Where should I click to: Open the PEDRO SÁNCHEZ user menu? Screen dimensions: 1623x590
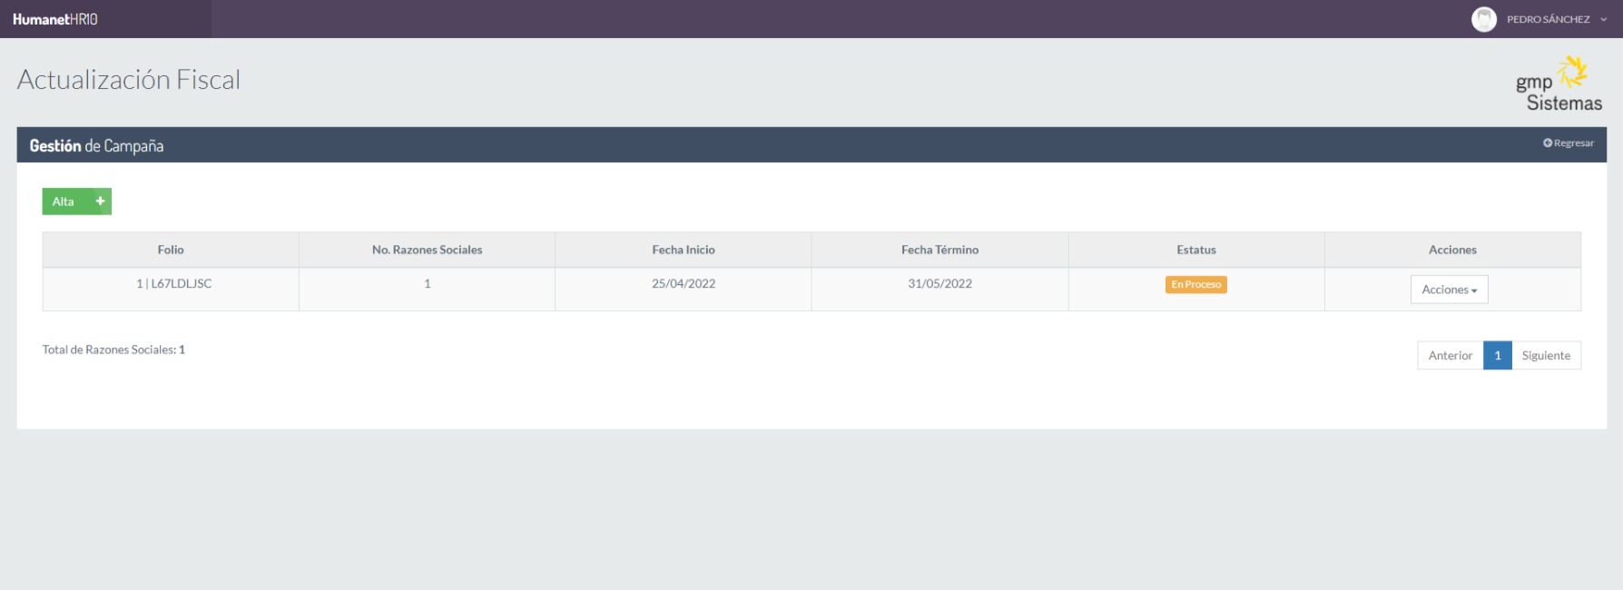pos(1548,19)
